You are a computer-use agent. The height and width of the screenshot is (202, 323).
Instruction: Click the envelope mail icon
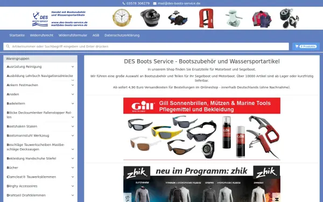155,3
